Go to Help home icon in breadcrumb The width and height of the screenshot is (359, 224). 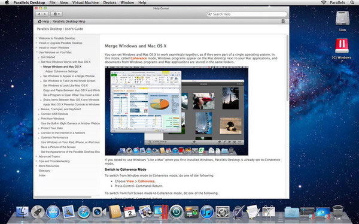tap(40, 22)
